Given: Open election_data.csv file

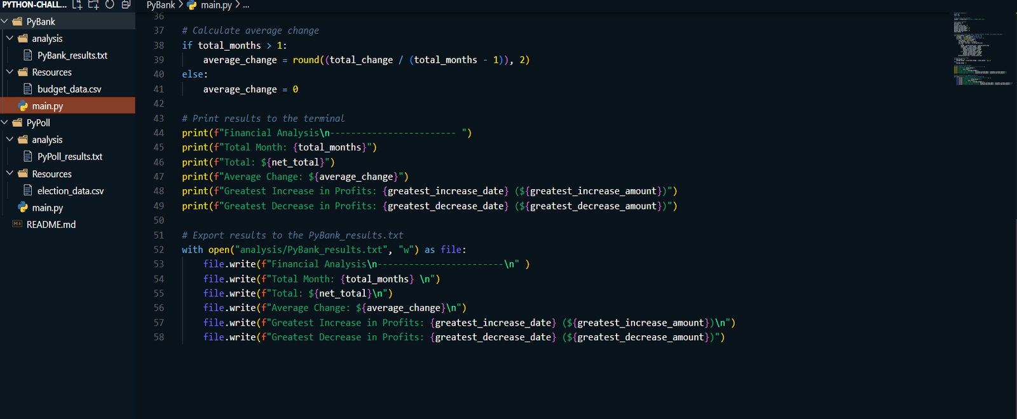Looking at the screenshot, I should pos(70,190).
